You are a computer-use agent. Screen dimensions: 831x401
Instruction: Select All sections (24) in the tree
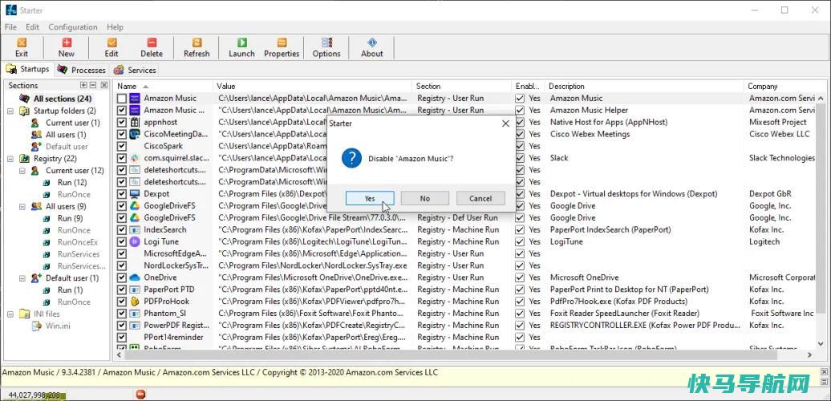(63, 99)
